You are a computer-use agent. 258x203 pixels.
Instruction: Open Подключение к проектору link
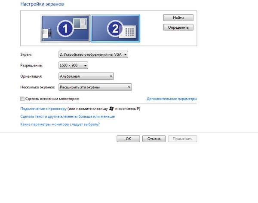(43, 109)
